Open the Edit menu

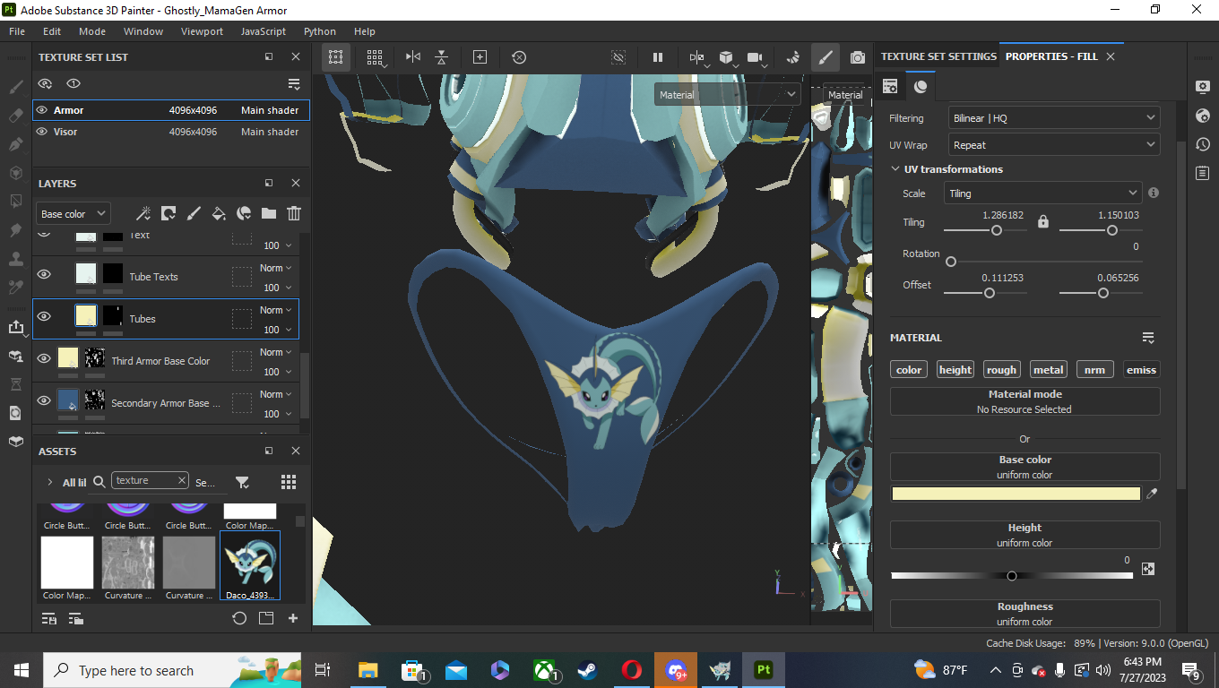[52, 31]
